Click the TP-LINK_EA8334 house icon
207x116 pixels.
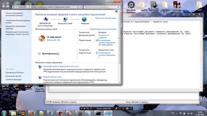click(x=42, y=38)
